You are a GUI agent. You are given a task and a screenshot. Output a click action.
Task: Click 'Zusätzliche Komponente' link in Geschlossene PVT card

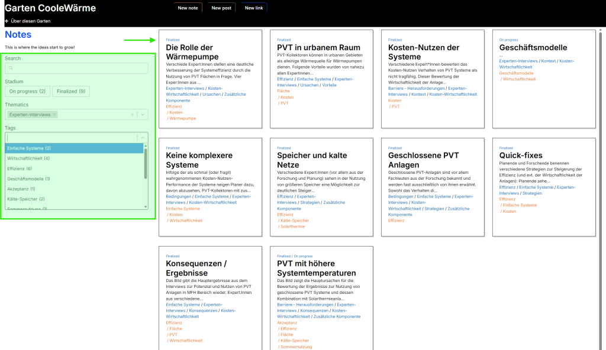428,212
